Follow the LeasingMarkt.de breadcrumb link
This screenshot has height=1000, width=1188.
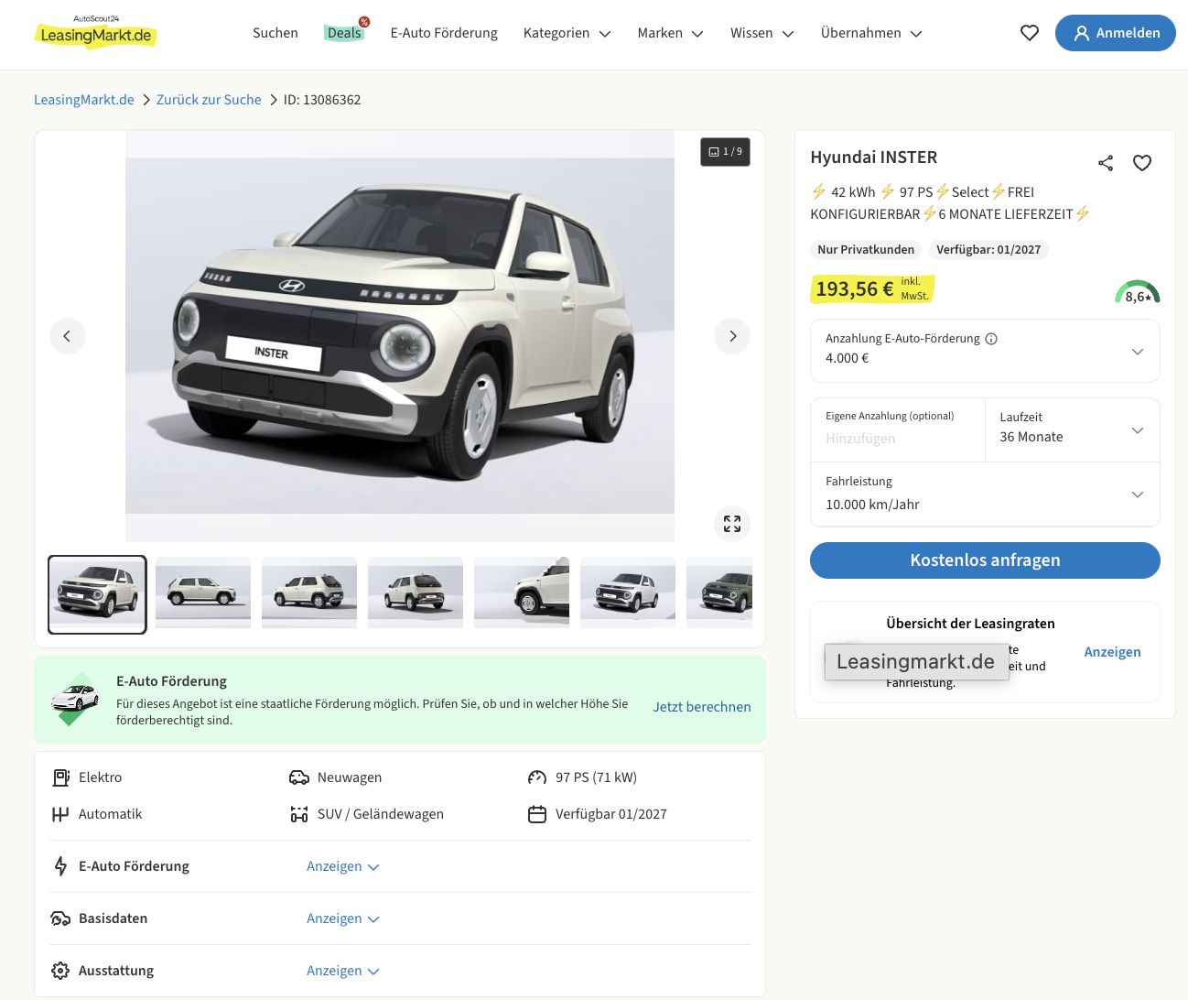(84, 100)
